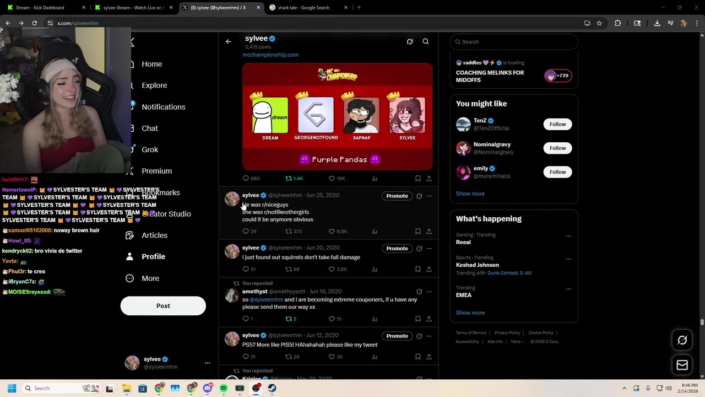Bookmark the squirrels fall damage post
Viewport: 705px width, 397px height.
[417, 269]
